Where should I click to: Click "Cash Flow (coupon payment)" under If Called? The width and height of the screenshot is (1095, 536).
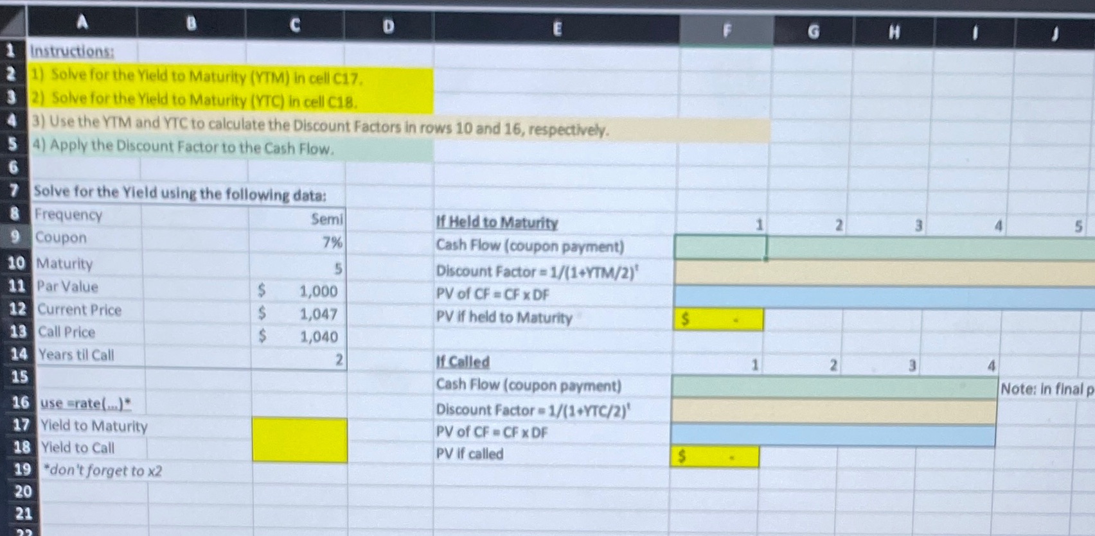tap(529, 385)
